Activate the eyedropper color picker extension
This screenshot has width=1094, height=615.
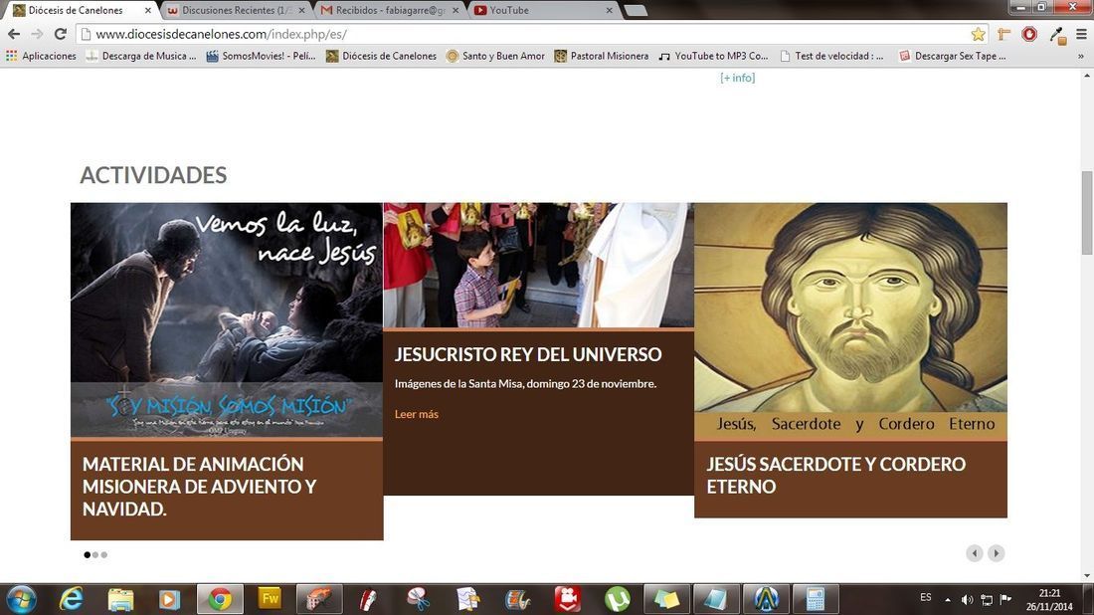point(1058,34)
